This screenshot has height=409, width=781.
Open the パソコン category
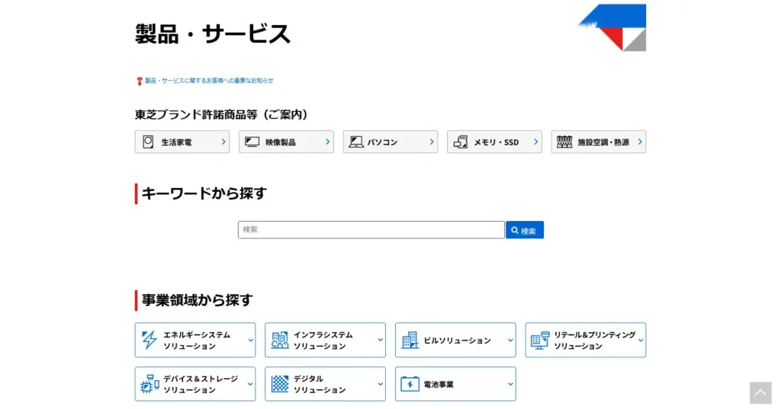(x=390, y=142)
